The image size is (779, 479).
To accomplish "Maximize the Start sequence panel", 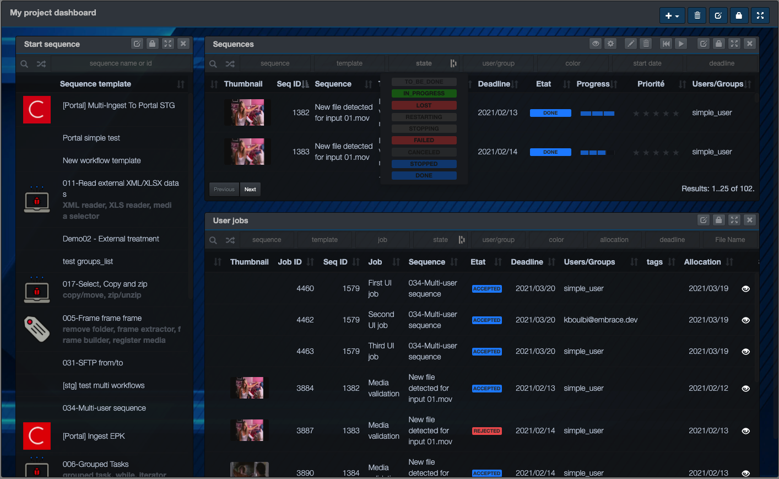I will 168,44.
